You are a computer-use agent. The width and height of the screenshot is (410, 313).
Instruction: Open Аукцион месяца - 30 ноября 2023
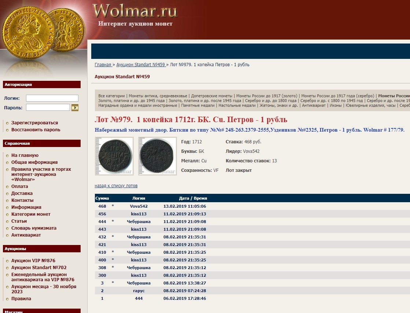point(44,289)
